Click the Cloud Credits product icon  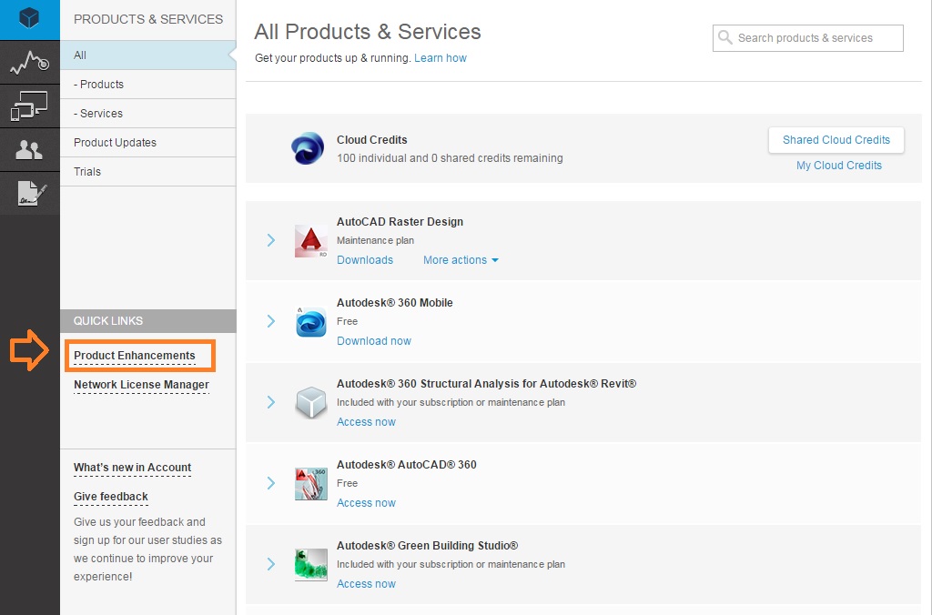pos(308,148)
